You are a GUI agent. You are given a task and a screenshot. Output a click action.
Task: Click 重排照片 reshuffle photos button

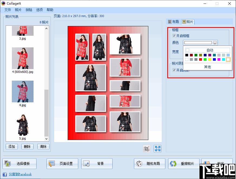point(183,164)
